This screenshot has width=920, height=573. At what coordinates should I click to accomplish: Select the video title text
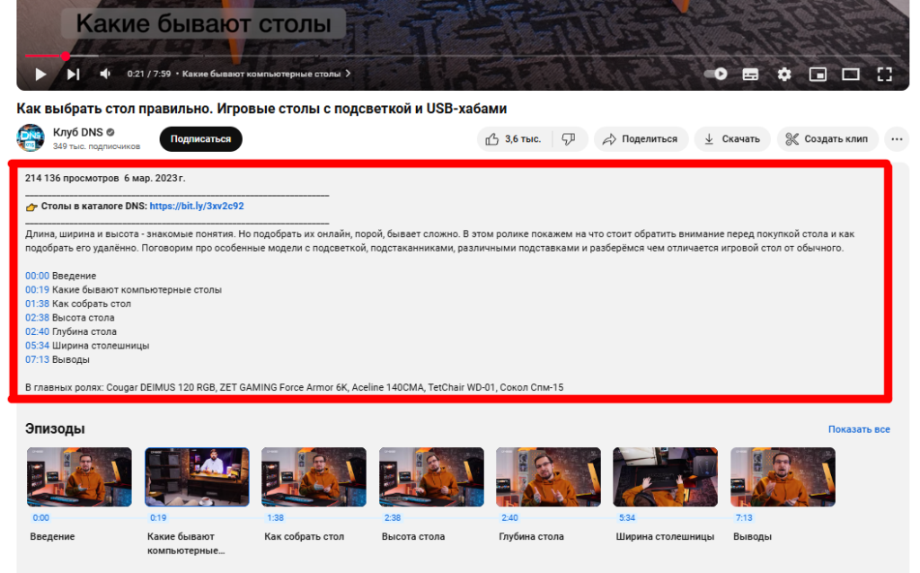pos(261,109)
